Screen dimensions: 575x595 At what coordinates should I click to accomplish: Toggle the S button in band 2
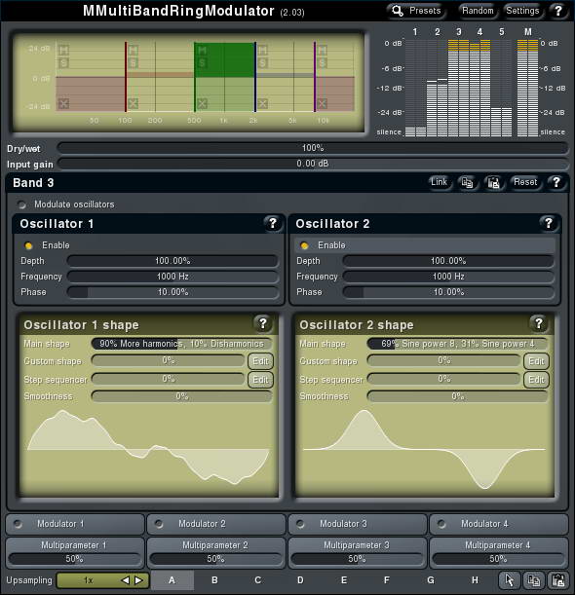click(133, 62)
